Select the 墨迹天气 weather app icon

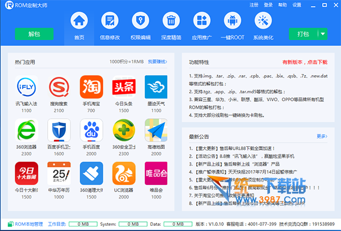point(156,87)
